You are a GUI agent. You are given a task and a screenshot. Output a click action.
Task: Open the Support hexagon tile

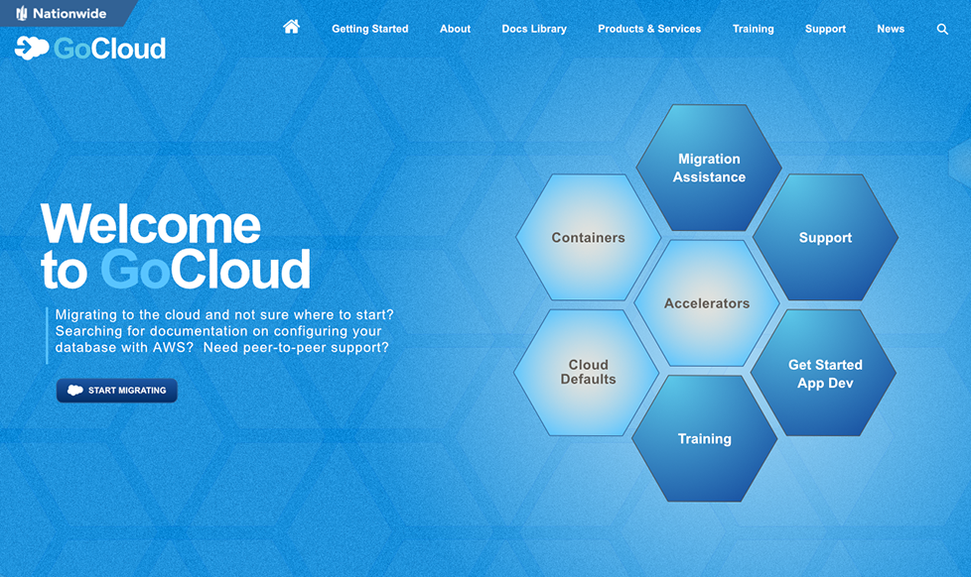click(x=825, y=238)
